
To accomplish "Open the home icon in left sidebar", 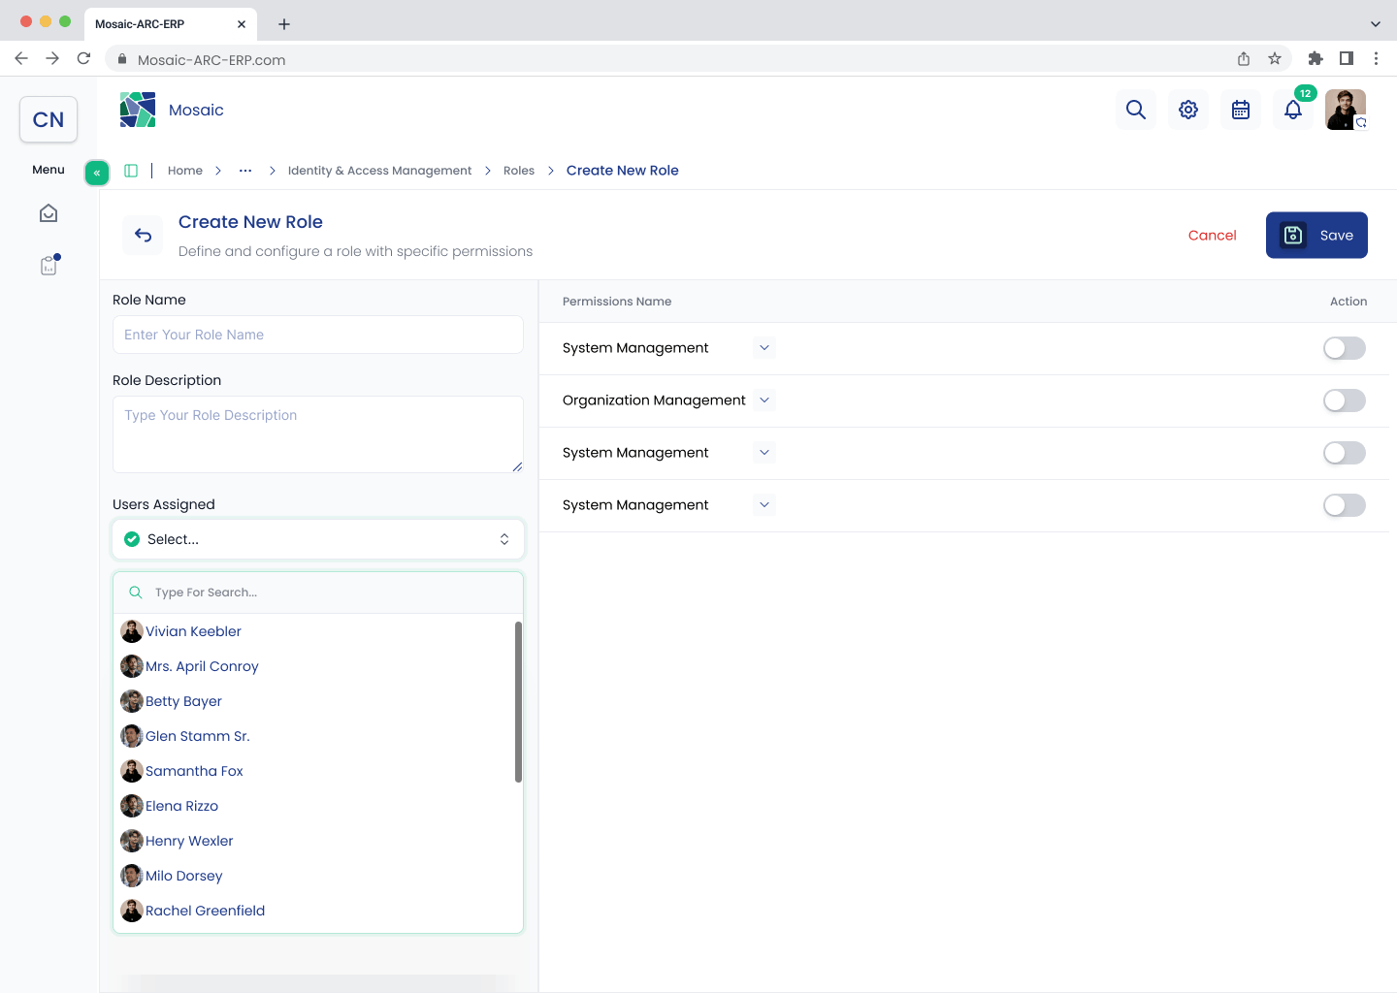I will (49, 213).
